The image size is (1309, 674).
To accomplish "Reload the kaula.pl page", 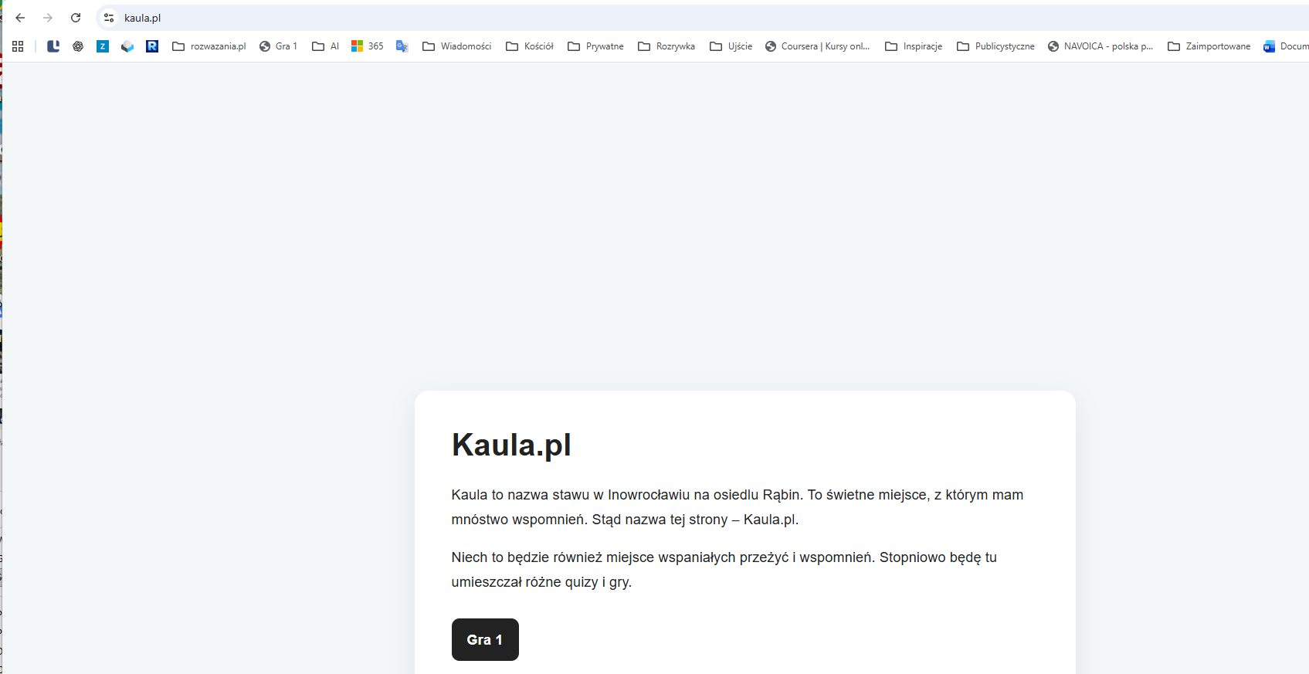I will click(76, 18).
